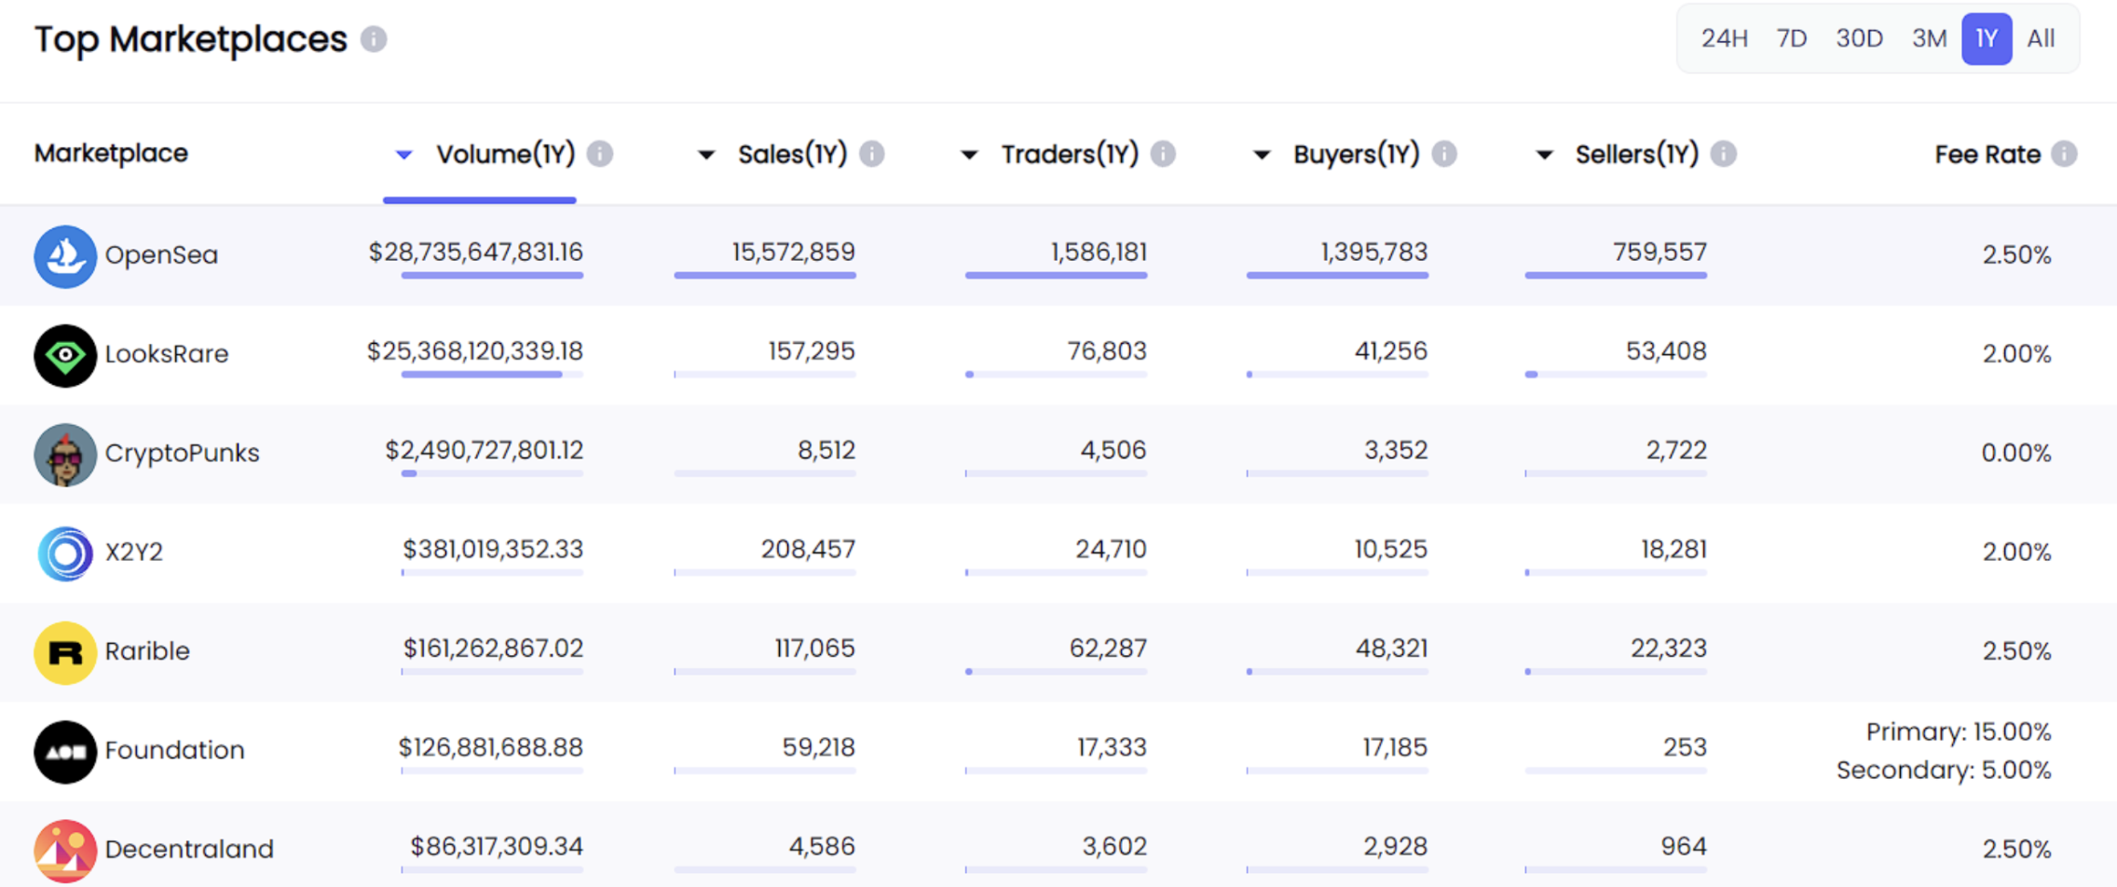Sort by Sales(1Y) arrow
Image resolution: width=2117 pixels, height=887 pixels.
click(706, 155)
